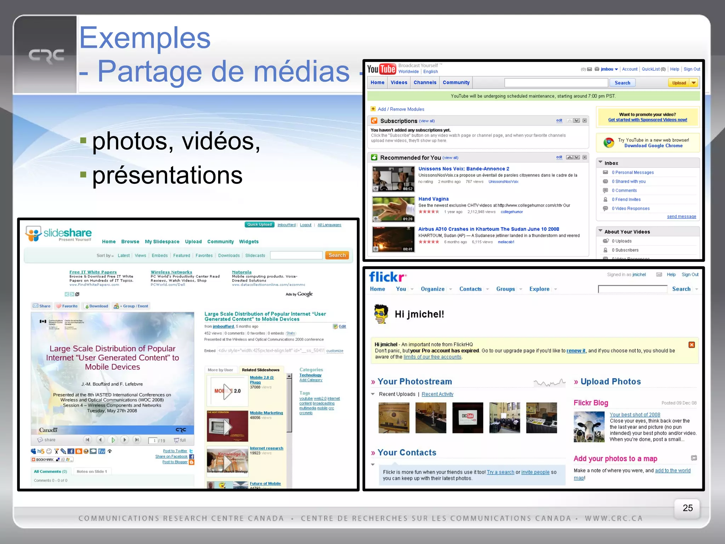Image resolution: width=725 pixels, height=544 pixels.
Task: Collapse the About Your Videos panel
Action: [x=600, y=231]
